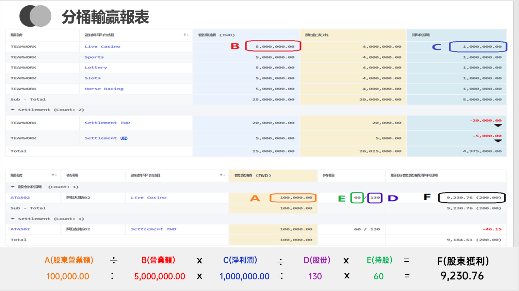Screen dimensions: 519x291
Task: Select the 營業額 (TWD) header in the lower table
Action: (x=253, y=175)
